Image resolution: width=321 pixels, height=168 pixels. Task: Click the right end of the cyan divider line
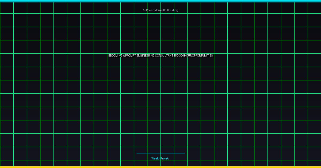click(184, 153)
